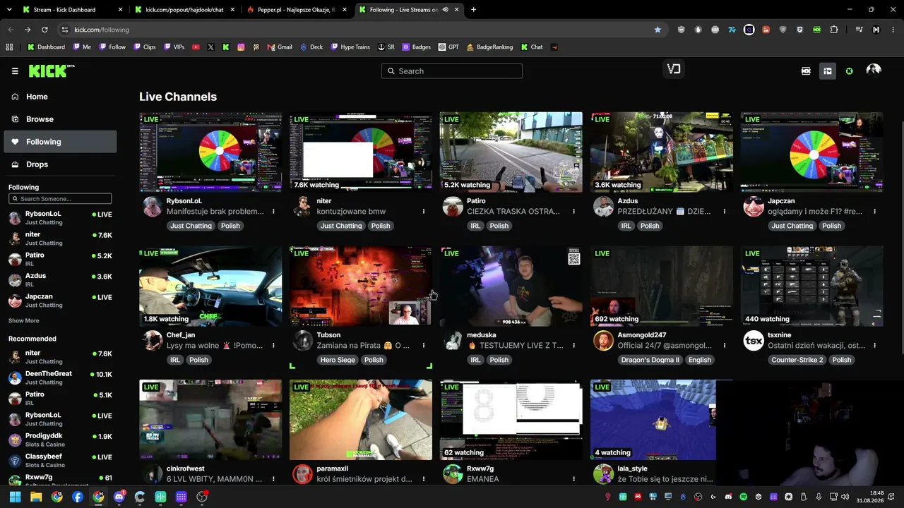
Task: Click the Kick logo
Action: [51, 71]
